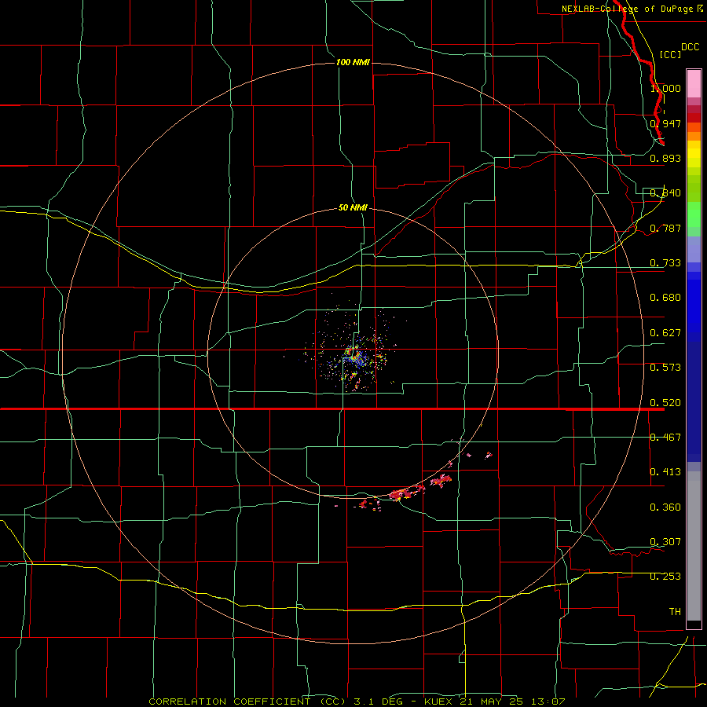Select the 0.733 color scale value
707x707 pixels.
click(665, 263)
